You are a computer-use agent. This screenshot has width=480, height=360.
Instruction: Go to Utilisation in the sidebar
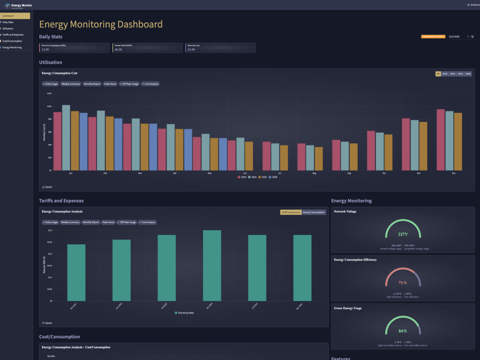click(x=15, y=28)
